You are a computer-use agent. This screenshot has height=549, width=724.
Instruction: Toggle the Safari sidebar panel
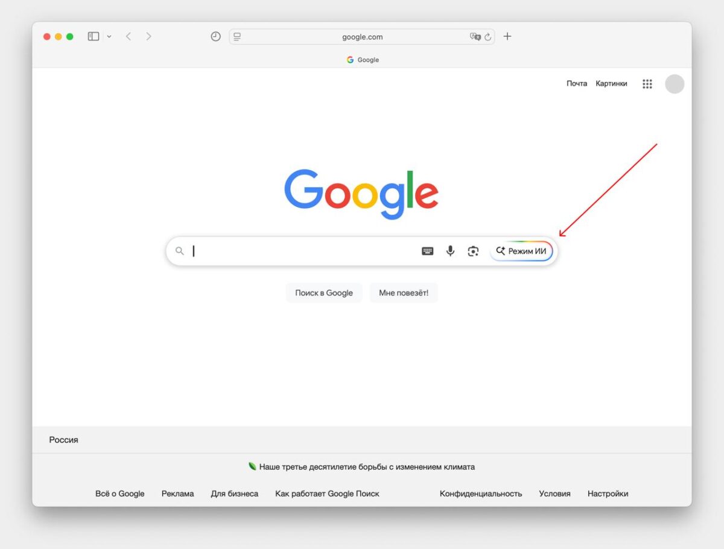(x=92, y=36)
